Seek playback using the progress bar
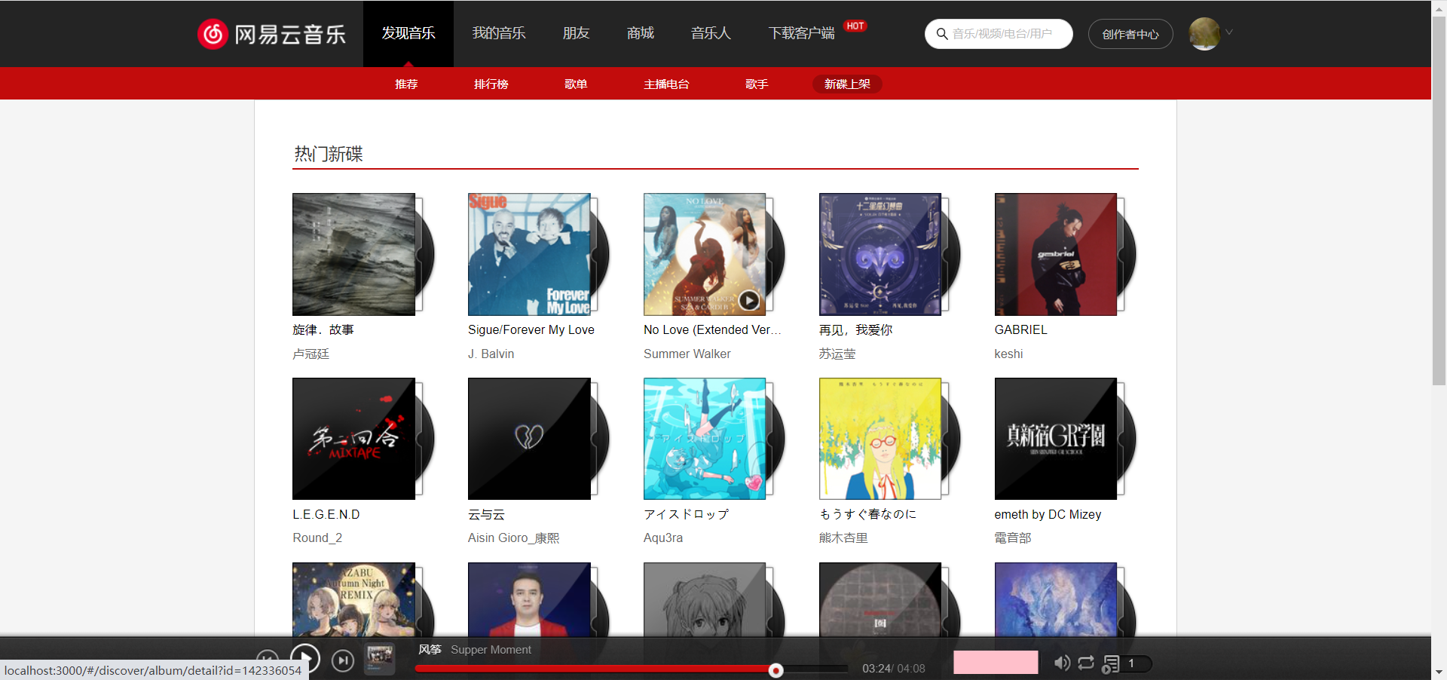 633,669
